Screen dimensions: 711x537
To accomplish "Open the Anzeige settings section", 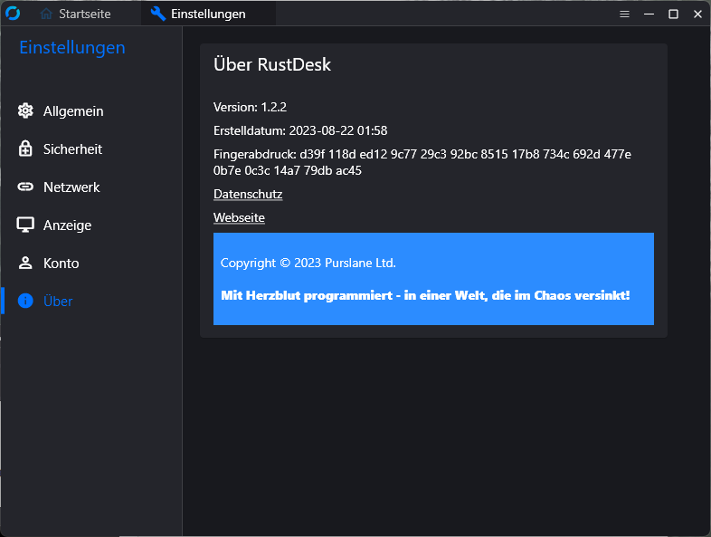I will pyautogui.click(x=67, y=225).
